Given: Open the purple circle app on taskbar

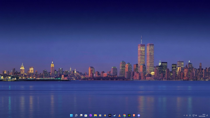Looking at the screenshot, I should click(x=91, y=115).
